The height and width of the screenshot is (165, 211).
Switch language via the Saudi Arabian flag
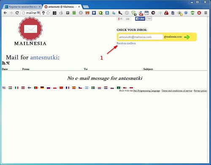tap(119, 88)
